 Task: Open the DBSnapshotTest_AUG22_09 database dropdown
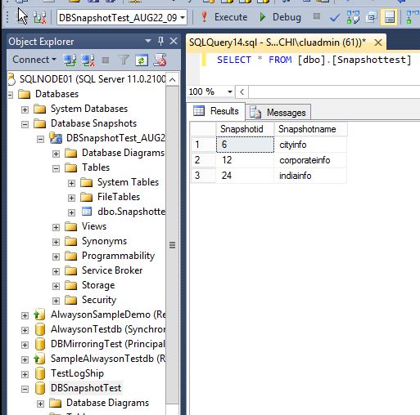point(183,18)
